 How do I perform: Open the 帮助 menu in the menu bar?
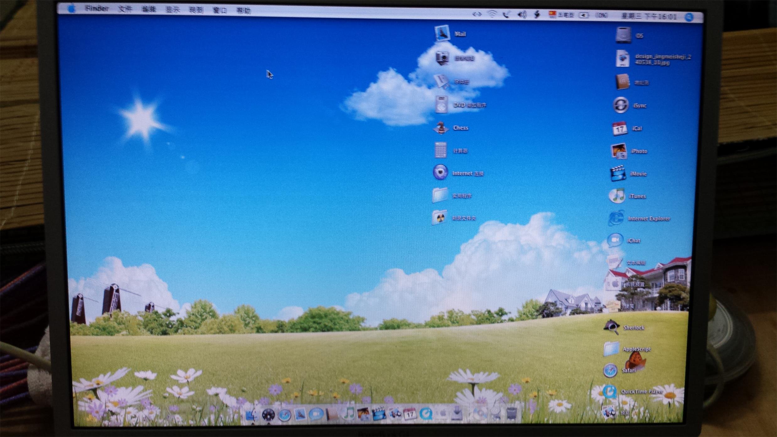tap(244, 10)
